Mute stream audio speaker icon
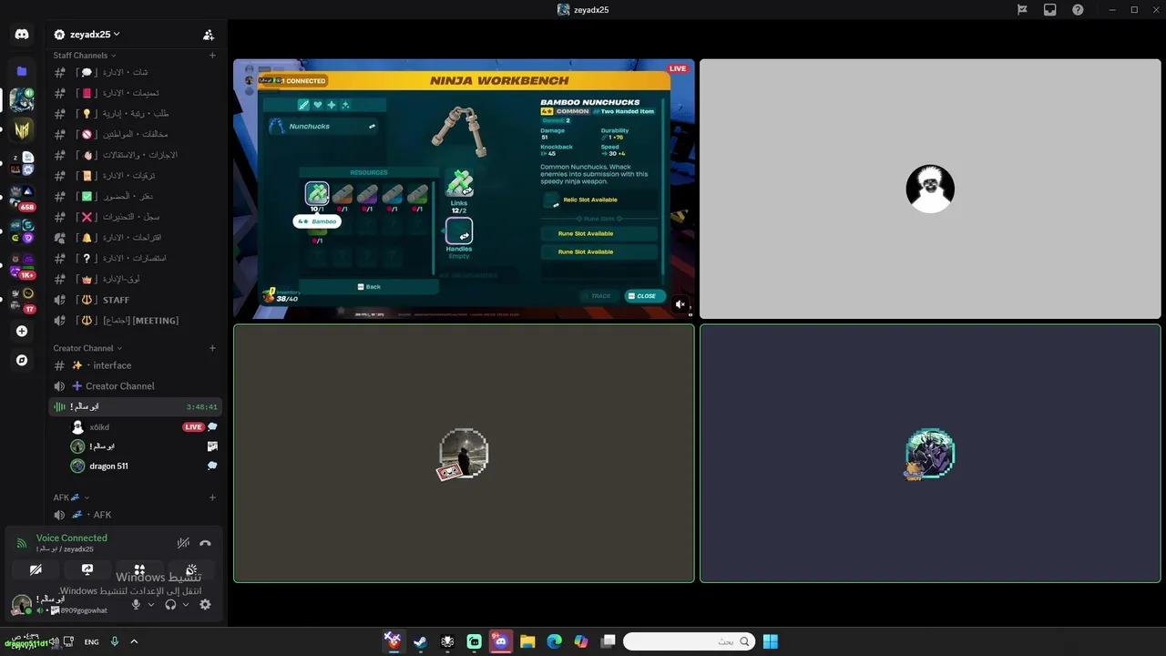1166x656 pixels. 680,304
